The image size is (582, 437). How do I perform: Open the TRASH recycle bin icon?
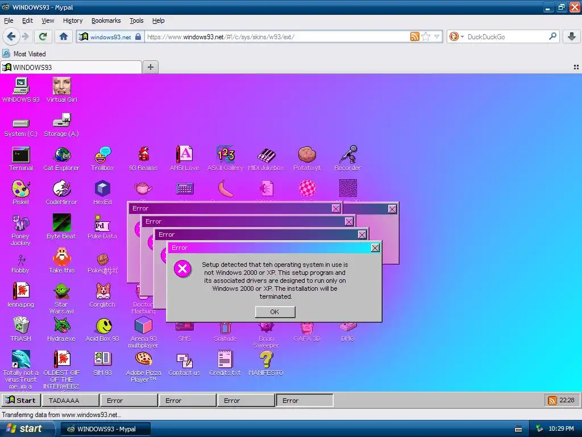click(21, 329)
